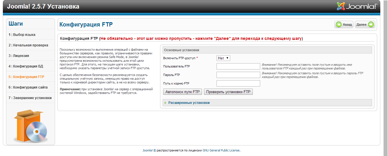Focus the Пользователь FTP input field

coord(238,66)
